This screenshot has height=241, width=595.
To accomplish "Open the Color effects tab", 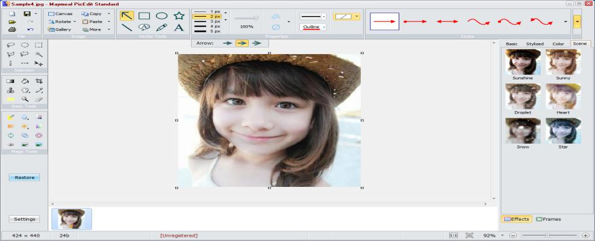I will click(x=558, y=44).
